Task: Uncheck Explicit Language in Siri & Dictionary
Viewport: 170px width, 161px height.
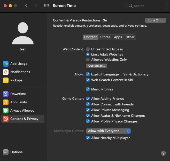Action: [88, 74]
